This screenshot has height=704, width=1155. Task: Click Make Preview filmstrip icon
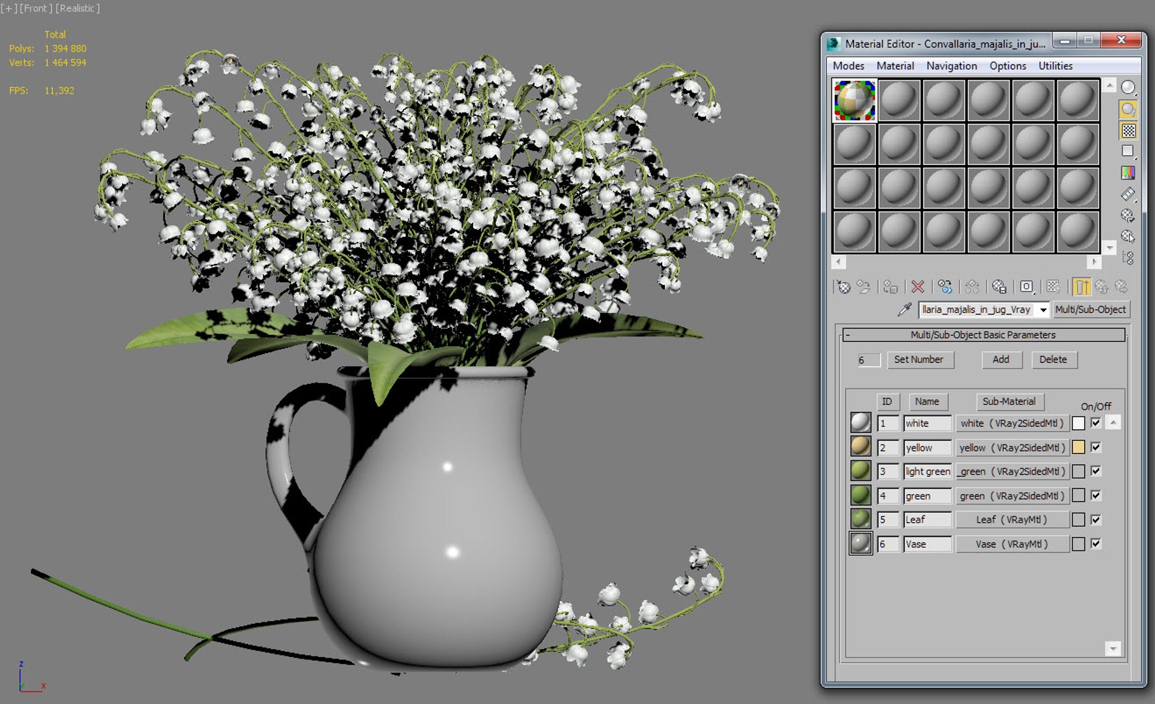(1128, 194)
